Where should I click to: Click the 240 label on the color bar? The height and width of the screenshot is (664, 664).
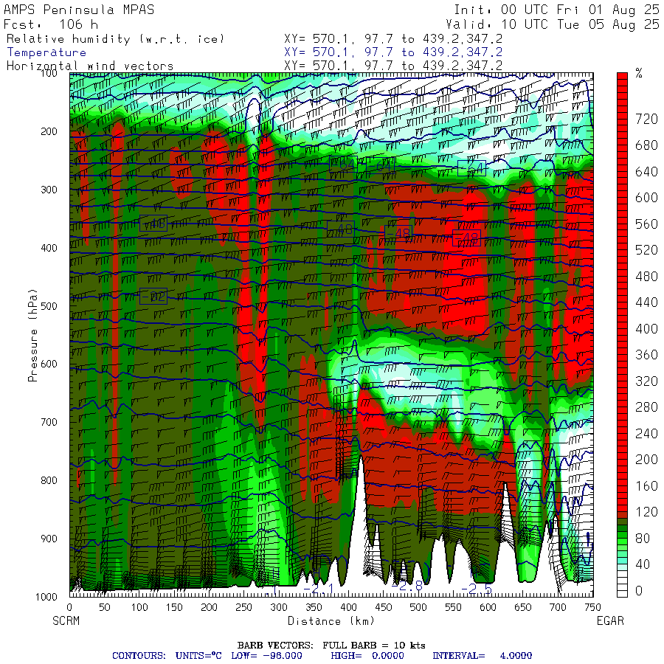click(646, 434)
